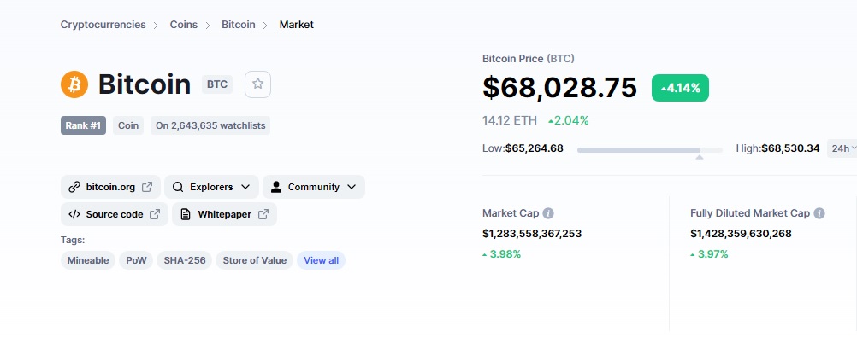Viewport: 857px width, 343px height.
Task: Click the magnifier icon on Explorers
Action: [x=178, y=187]
